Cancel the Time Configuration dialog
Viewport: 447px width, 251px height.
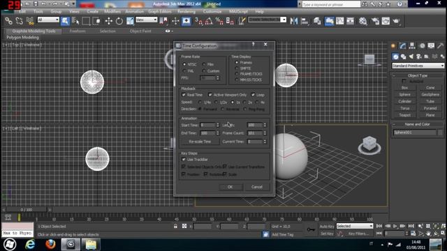256,187
